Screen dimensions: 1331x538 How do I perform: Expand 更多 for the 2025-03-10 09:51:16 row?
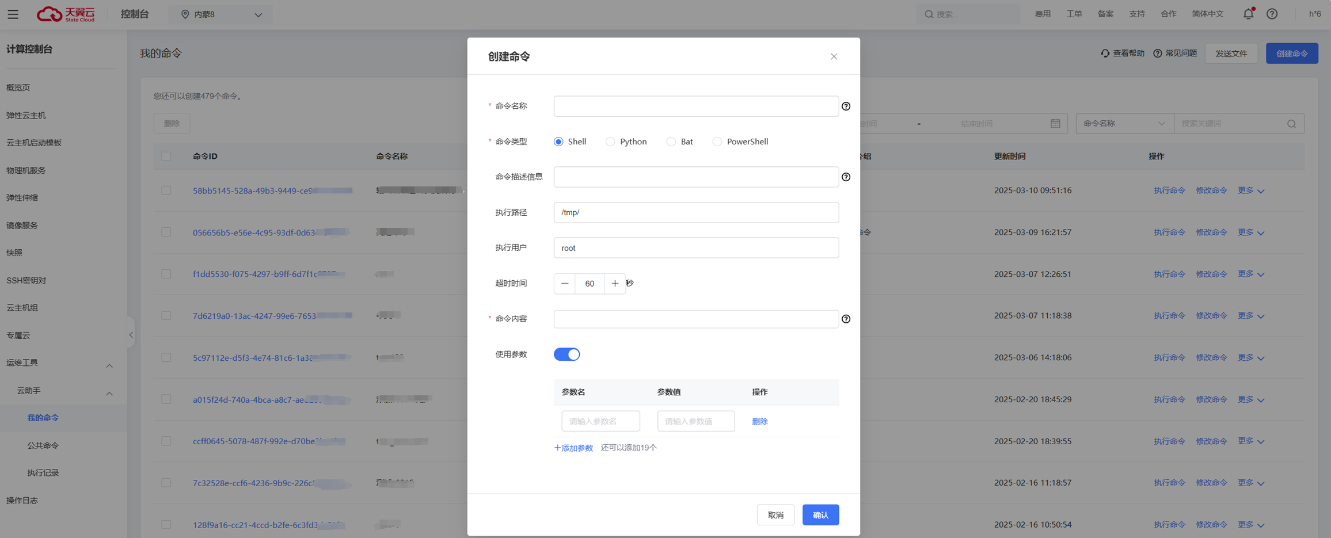(x=1251, y=190)
